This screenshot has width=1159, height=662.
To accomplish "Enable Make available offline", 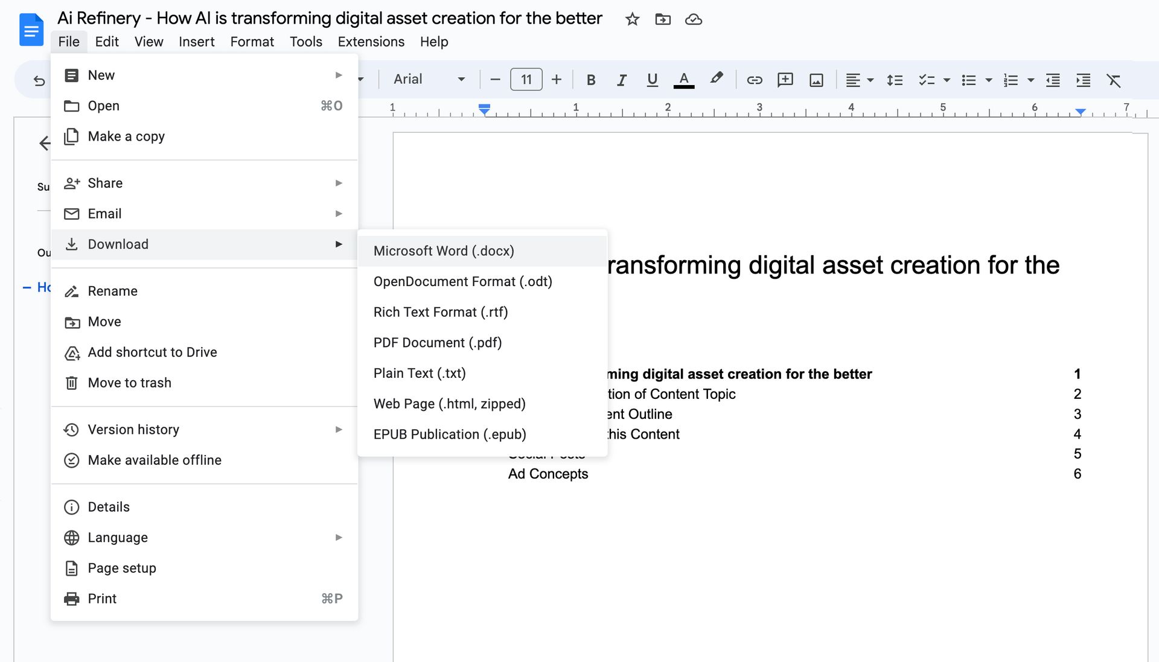I will 155,460.
